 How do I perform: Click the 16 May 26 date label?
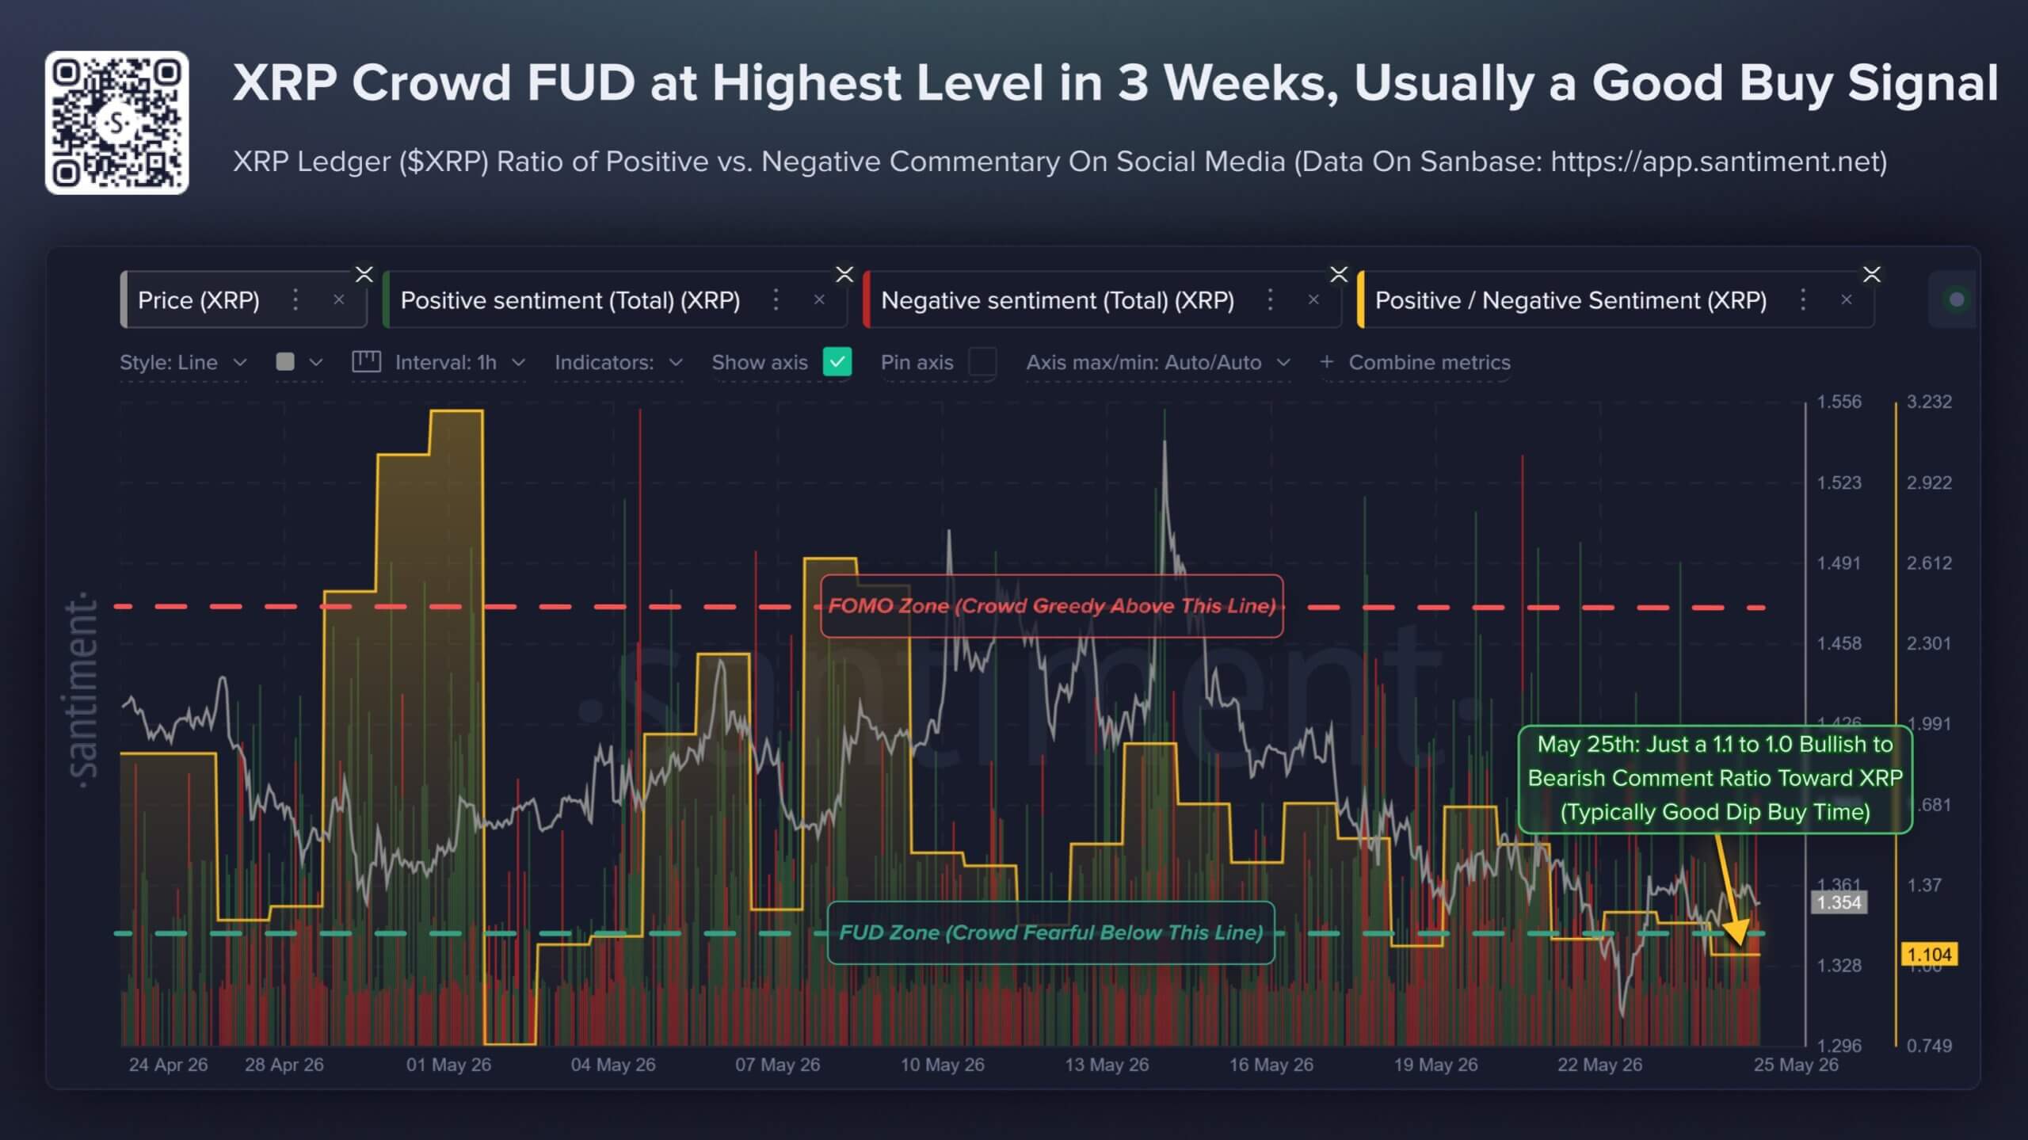click(1271, 1065)
